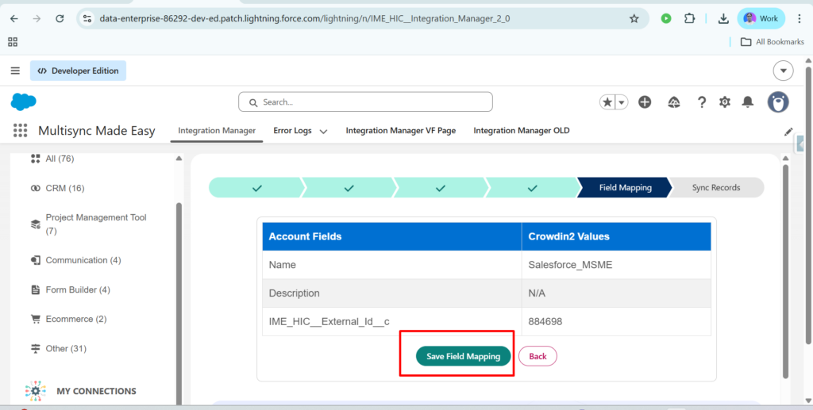Click the page scroll-up arrow at far right
813x410 pixels.
click(808, 61)
